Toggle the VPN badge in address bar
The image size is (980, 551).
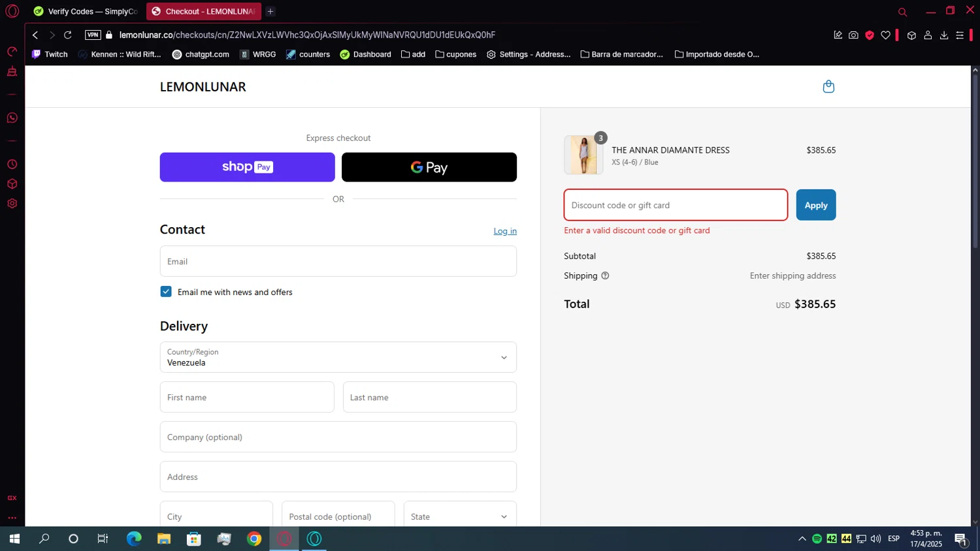coord(93,35)
